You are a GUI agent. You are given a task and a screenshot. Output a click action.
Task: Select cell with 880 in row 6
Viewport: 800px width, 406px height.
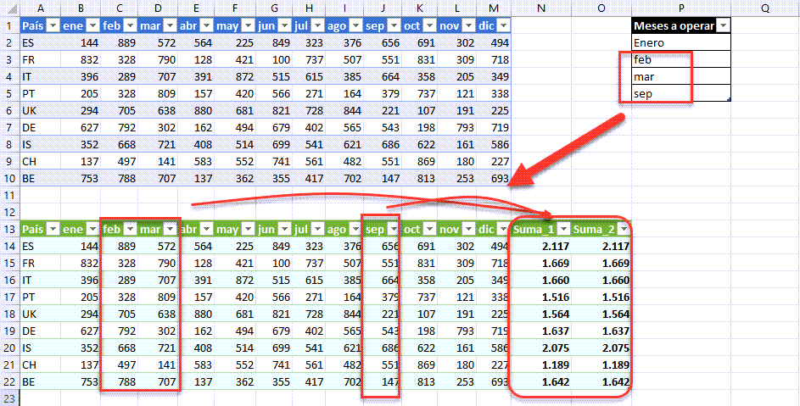(x=197, y=111)
